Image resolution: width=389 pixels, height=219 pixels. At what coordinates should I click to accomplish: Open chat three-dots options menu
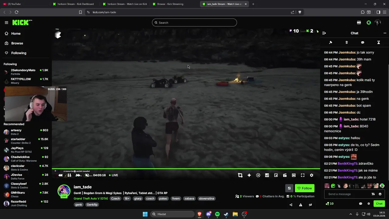point(385,33)
